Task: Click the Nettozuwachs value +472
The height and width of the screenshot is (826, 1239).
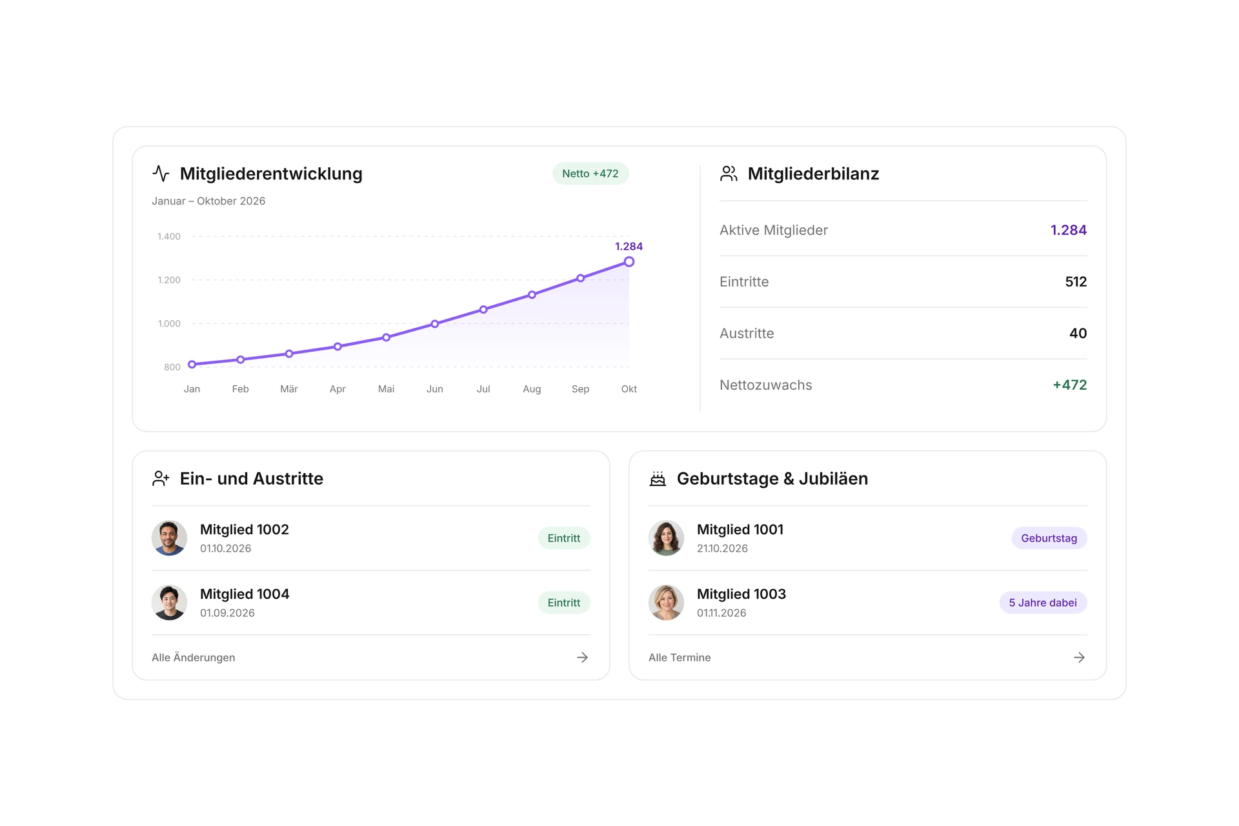Action: [x=1070, y=385]
